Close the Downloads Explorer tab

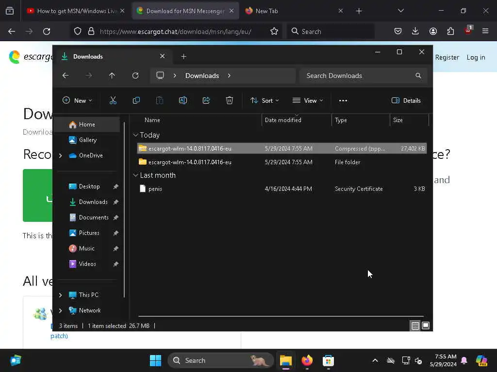[x=162, y=56]
